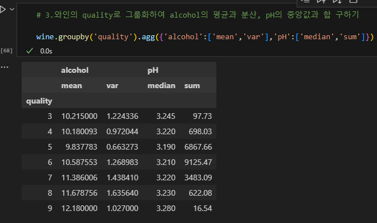Click mean value 11.386006
This screenshot has width=377, height=223.
(79, 177)
